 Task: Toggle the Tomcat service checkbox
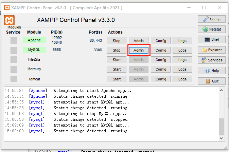pyautogui.click(x=14, y=79)
